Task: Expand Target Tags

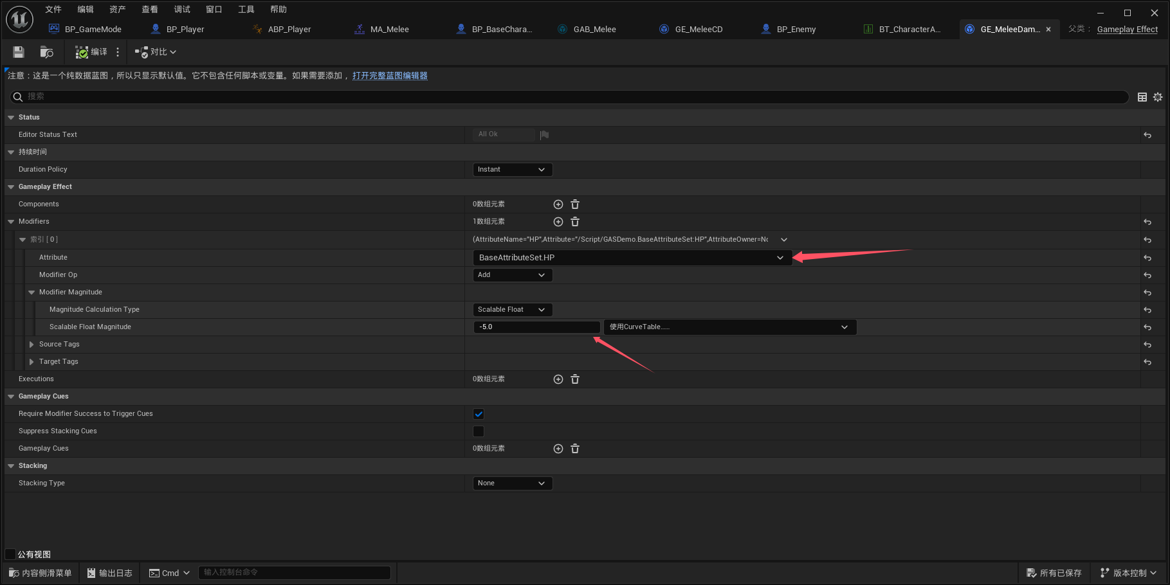Action: [32, 362]
